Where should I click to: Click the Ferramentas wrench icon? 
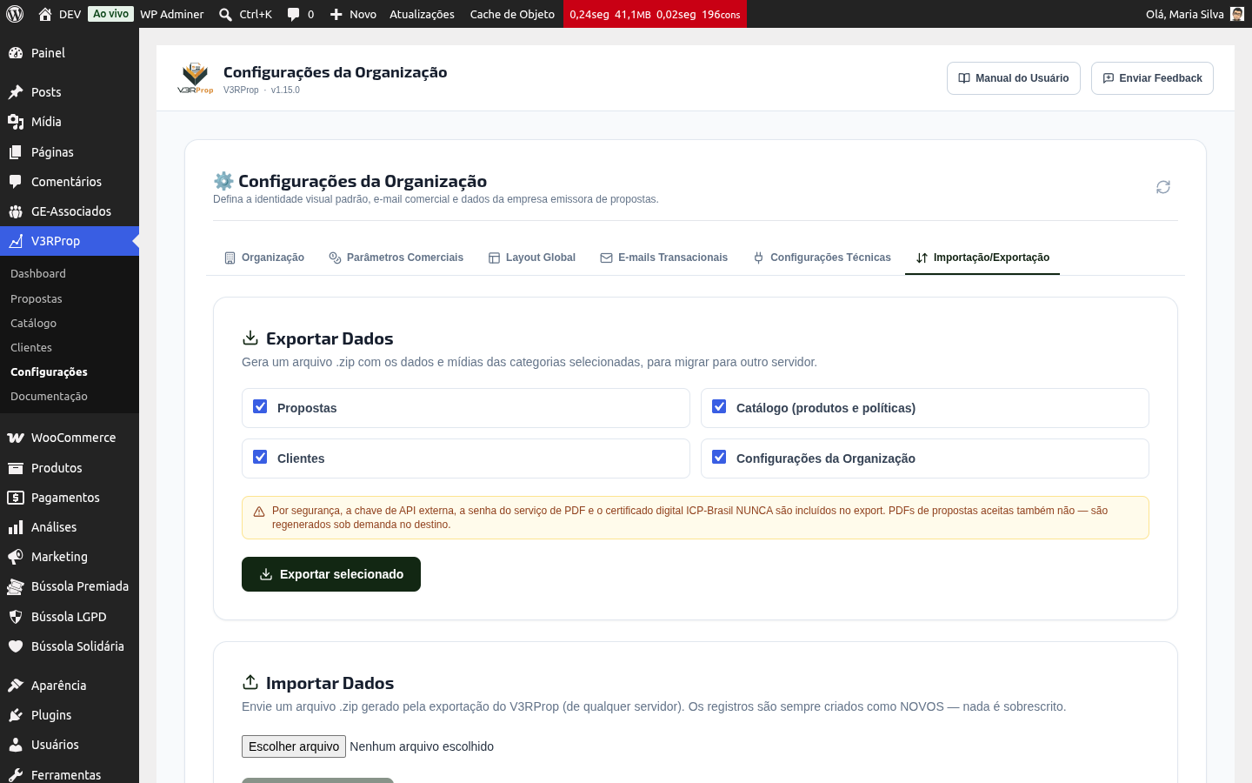pyautogui.click(x=16, y=775)
